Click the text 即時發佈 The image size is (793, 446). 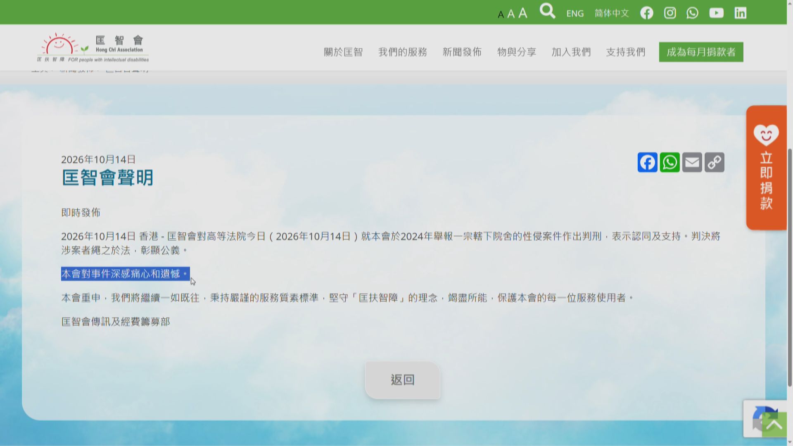pos(81,213)
